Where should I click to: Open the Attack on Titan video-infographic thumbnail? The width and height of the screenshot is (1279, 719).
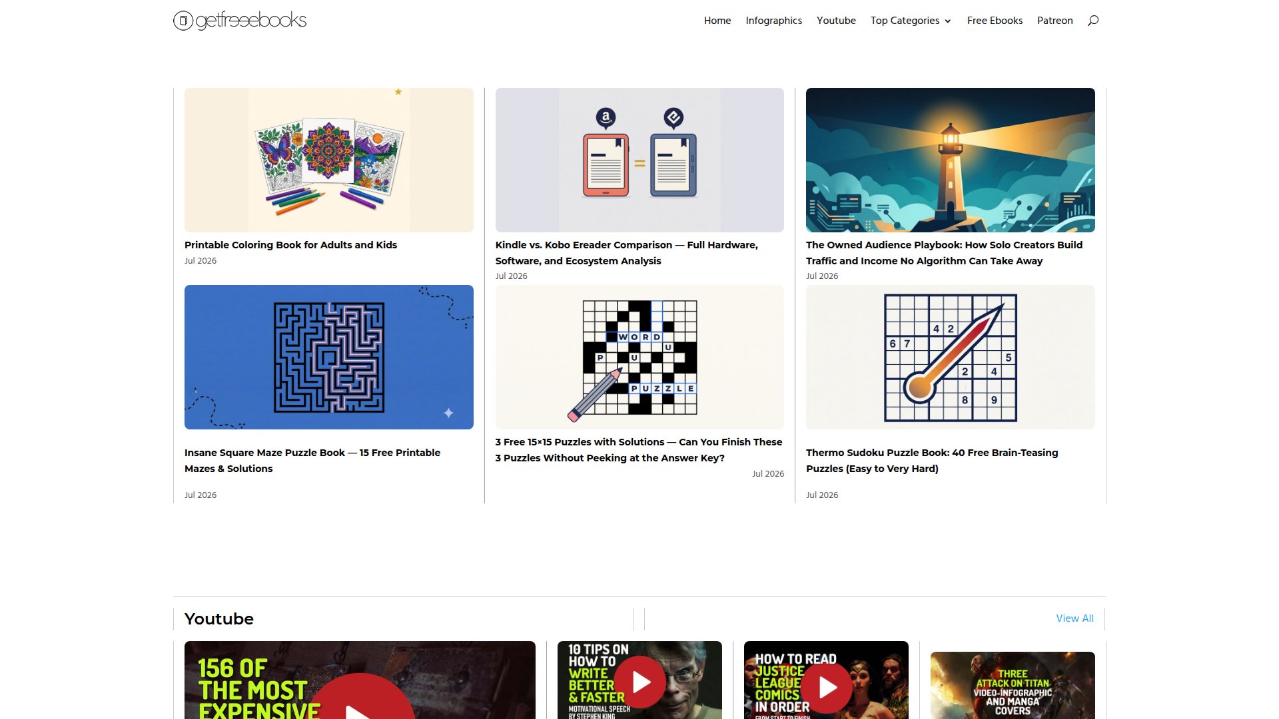(x=1013, y=686)
